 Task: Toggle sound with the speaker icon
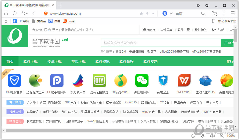[x=212, y=136]
